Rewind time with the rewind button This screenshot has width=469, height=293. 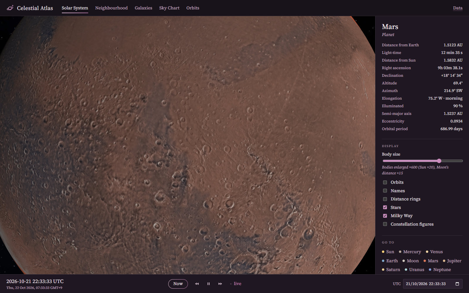click(x=197, y=284)
